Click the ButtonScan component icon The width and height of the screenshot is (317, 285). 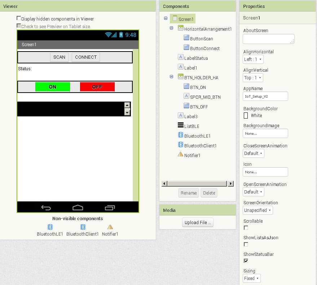[x=186, y=38]
